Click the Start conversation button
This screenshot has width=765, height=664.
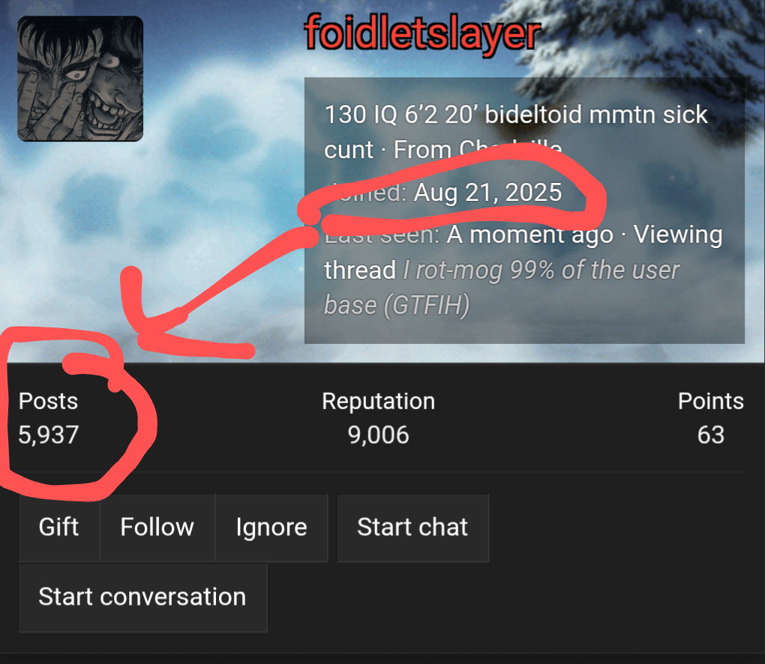click(142, 597)
